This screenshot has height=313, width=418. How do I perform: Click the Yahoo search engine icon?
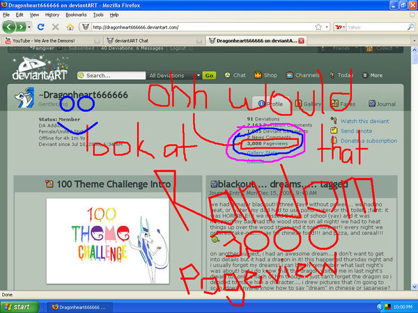coord(339,27)
